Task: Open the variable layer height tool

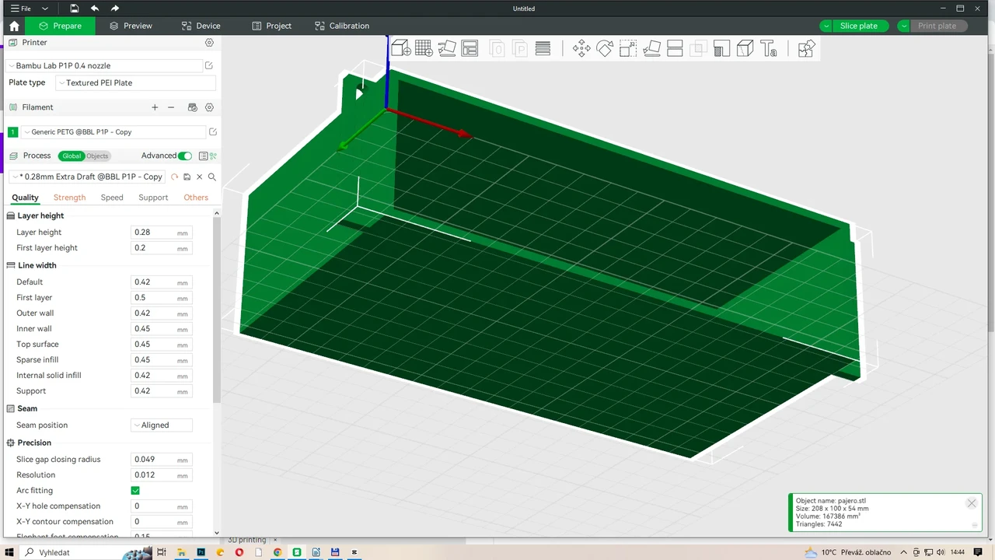Action: [543, 49]
